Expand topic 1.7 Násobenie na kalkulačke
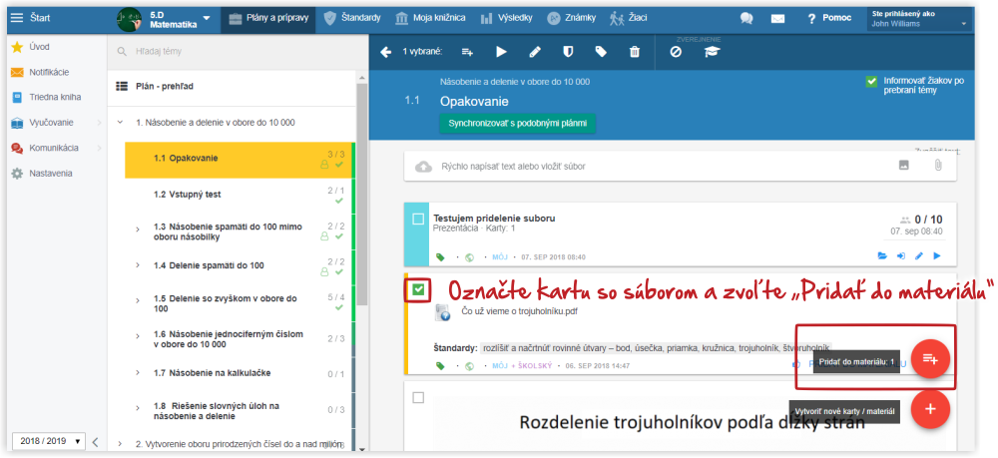 [x=138, y=373]
